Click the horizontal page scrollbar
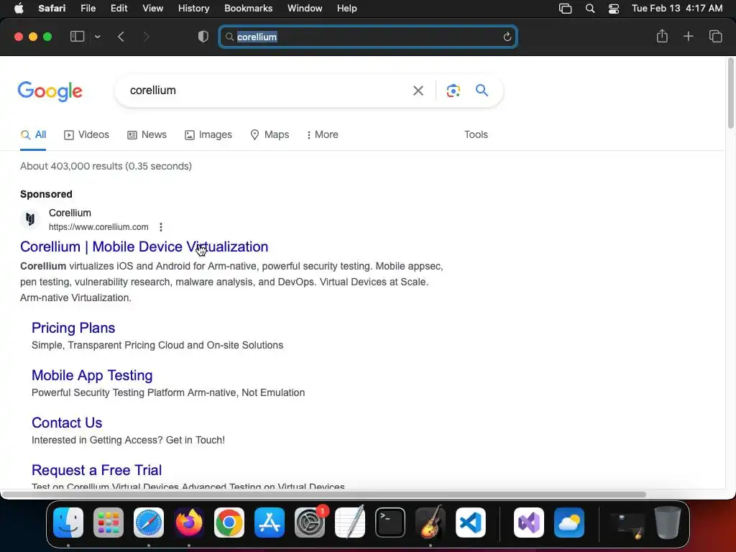 click(x=324, y=494)
